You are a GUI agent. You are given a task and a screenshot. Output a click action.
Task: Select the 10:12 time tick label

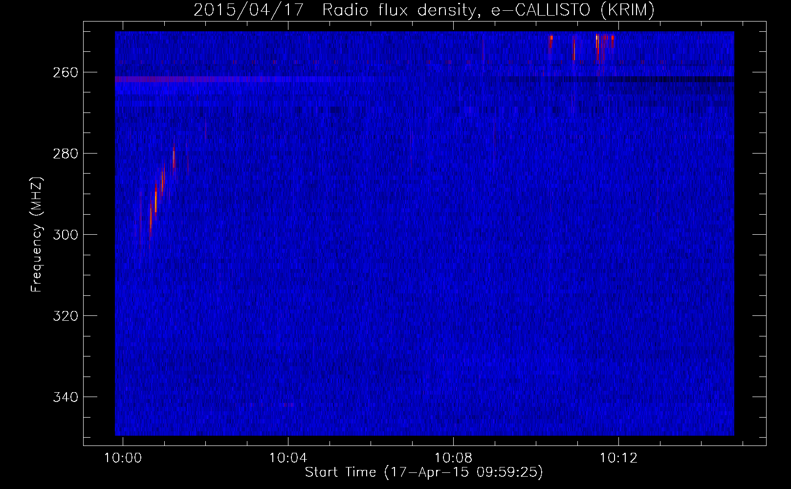pyautogui.click(x=618, y=458)
